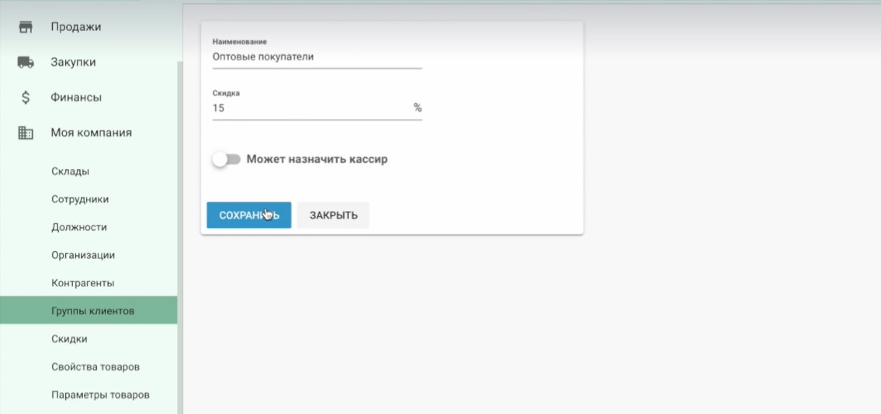Click the Закупки truck icon
Viewport: 881px width, 414px height.
(x=26, y=62)
